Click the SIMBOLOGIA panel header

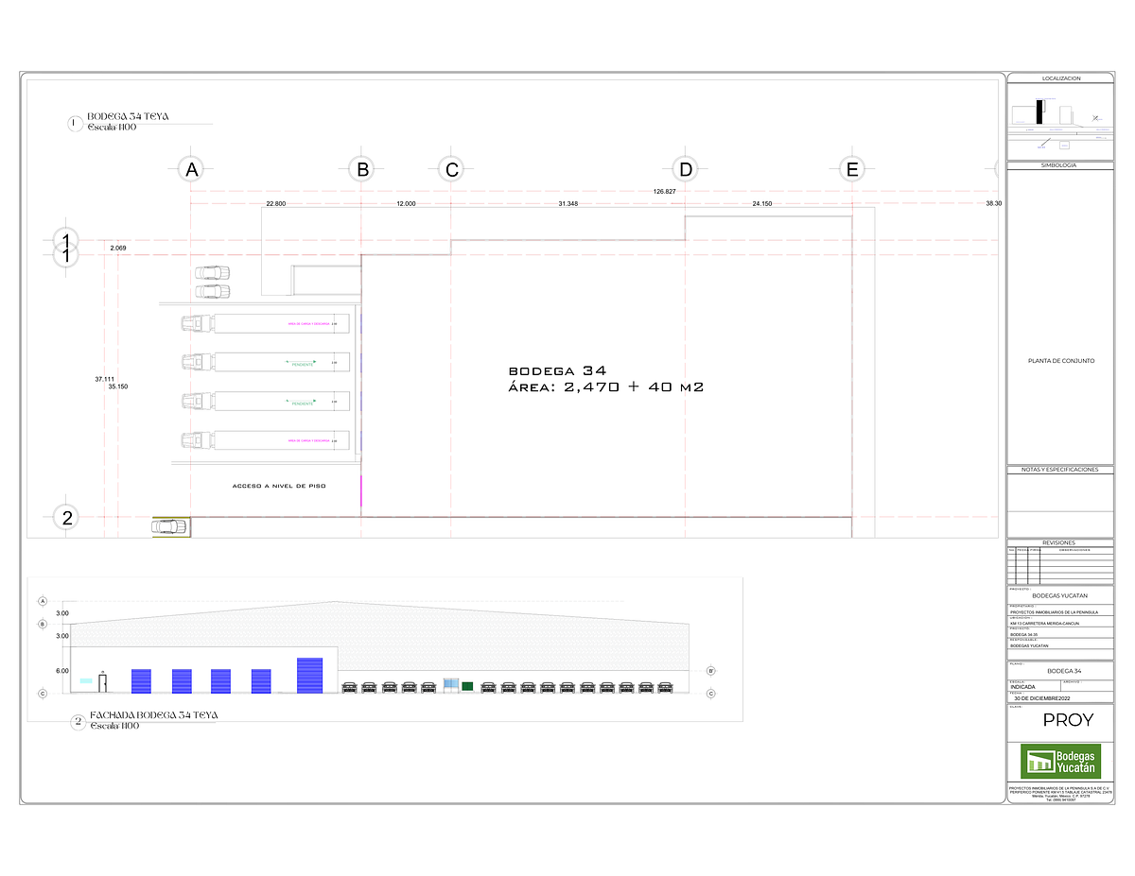click(x=1060, y=165)
